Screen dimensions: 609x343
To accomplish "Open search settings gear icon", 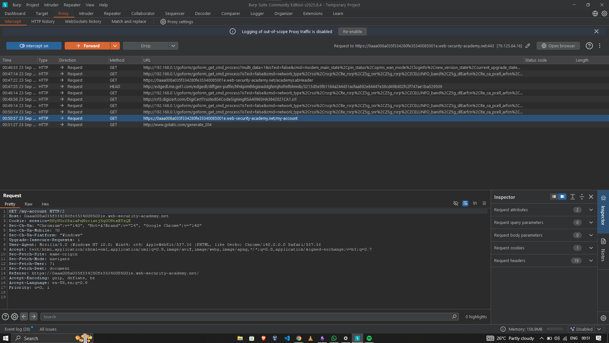I will pyautogui.click(x=15, y=317).
